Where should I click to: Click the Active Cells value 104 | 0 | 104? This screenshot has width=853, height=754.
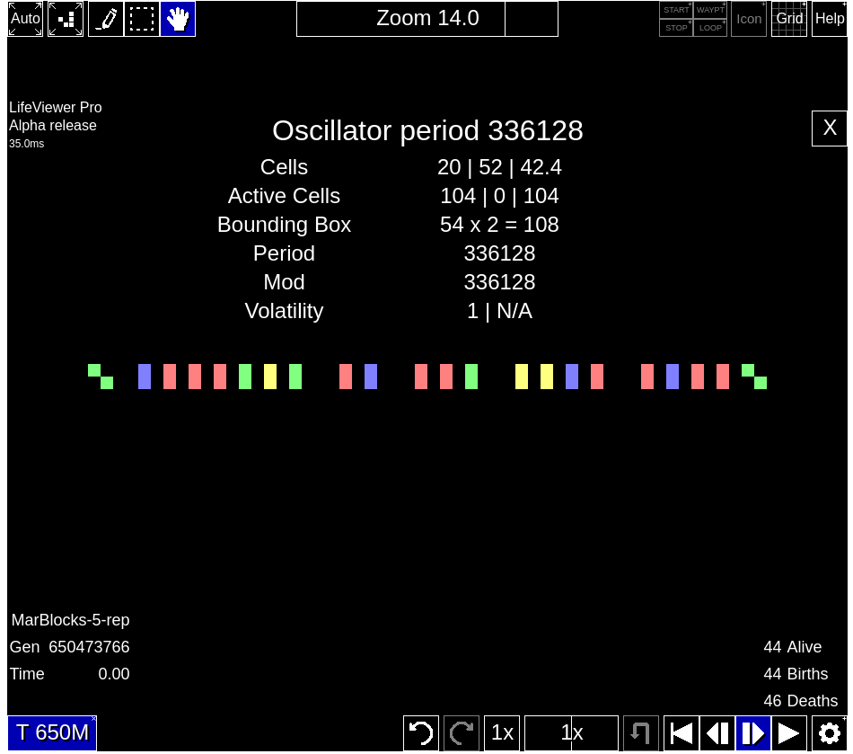(x=499, y=196)
